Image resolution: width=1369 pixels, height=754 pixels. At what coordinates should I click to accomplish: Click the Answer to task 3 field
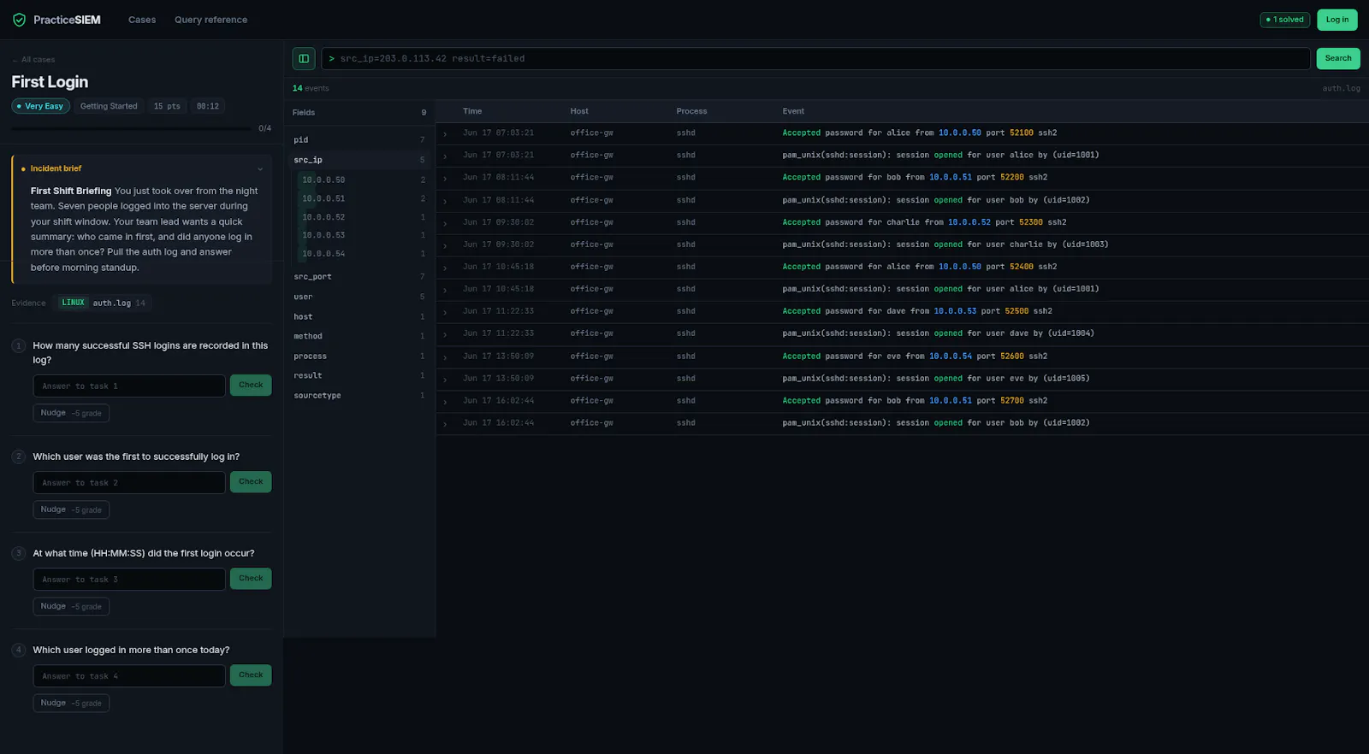click(x=129, y=579)
